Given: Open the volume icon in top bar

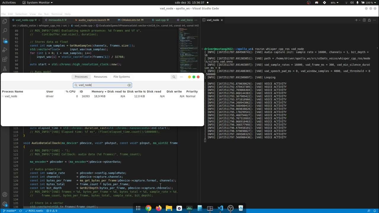Looking at the screenshot, I should coord(352,2).
